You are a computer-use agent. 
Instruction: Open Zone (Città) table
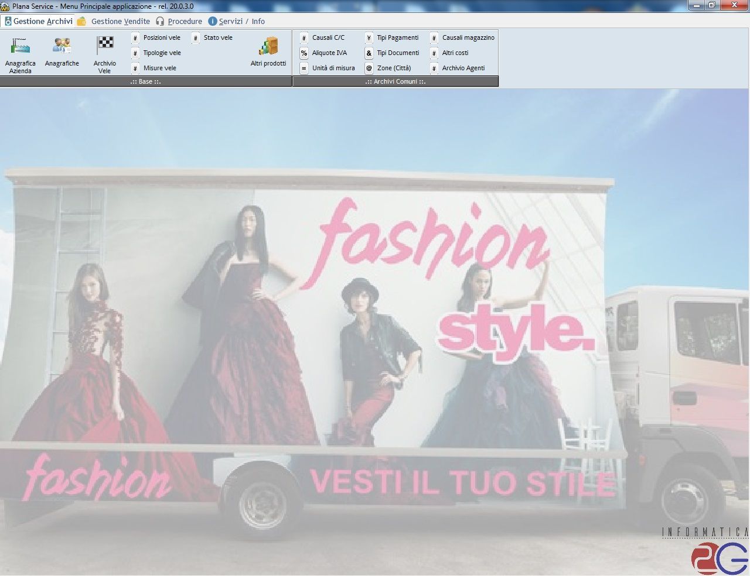[x=394, y=68]
